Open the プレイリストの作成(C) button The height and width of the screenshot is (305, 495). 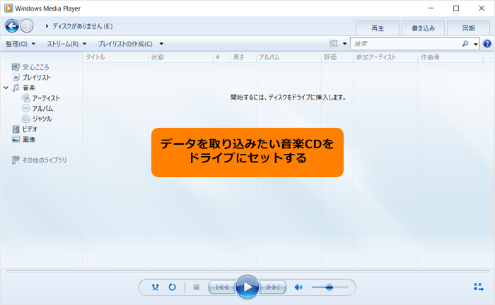[x=125, y=44]
